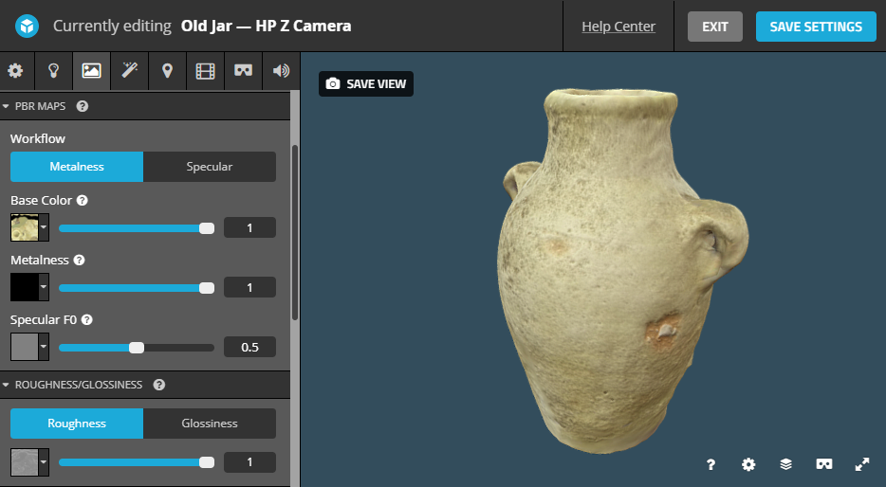Collapse the PBR Maps section
Screen dimensions: 886x487
coord(7,106)
